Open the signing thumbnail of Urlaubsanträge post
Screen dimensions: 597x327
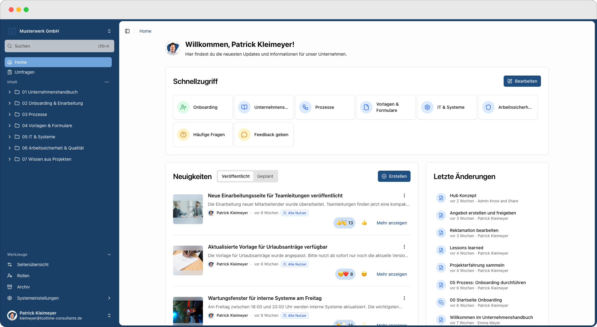pyautogui.click(x=188, y=260)
